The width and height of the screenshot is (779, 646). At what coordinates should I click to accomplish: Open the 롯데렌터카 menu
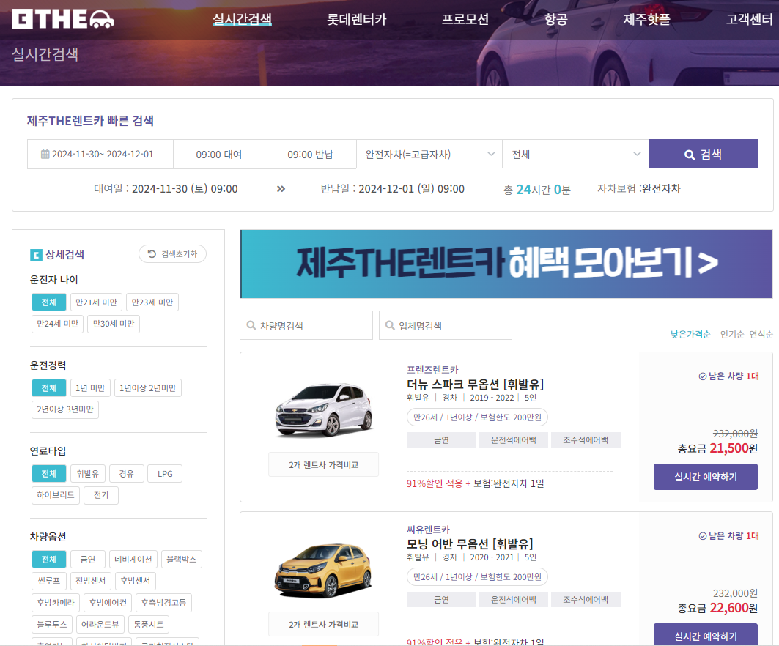coord(356,19)
